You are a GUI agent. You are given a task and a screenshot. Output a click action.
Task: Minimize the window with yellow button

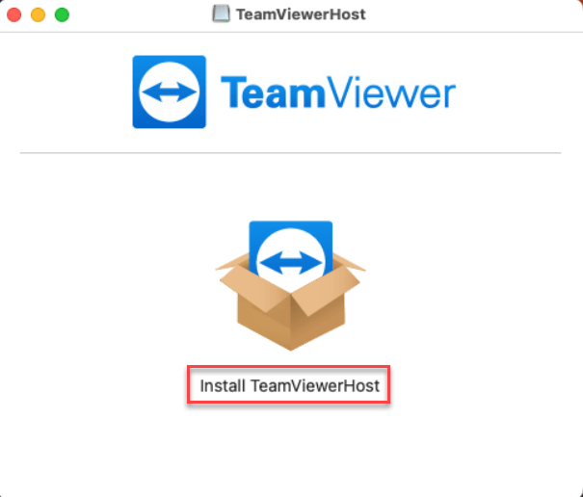click(38, 14)
